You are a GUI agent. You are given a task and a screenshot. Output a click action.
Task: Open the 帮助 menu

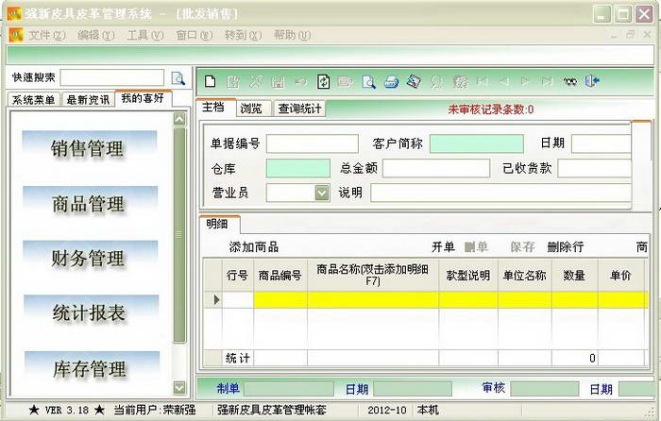tap(292, 36)
